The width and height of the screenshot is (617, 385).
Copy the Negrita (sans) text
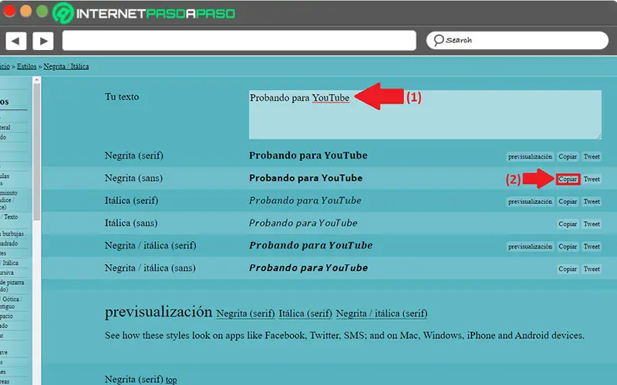tap(568, 179)
